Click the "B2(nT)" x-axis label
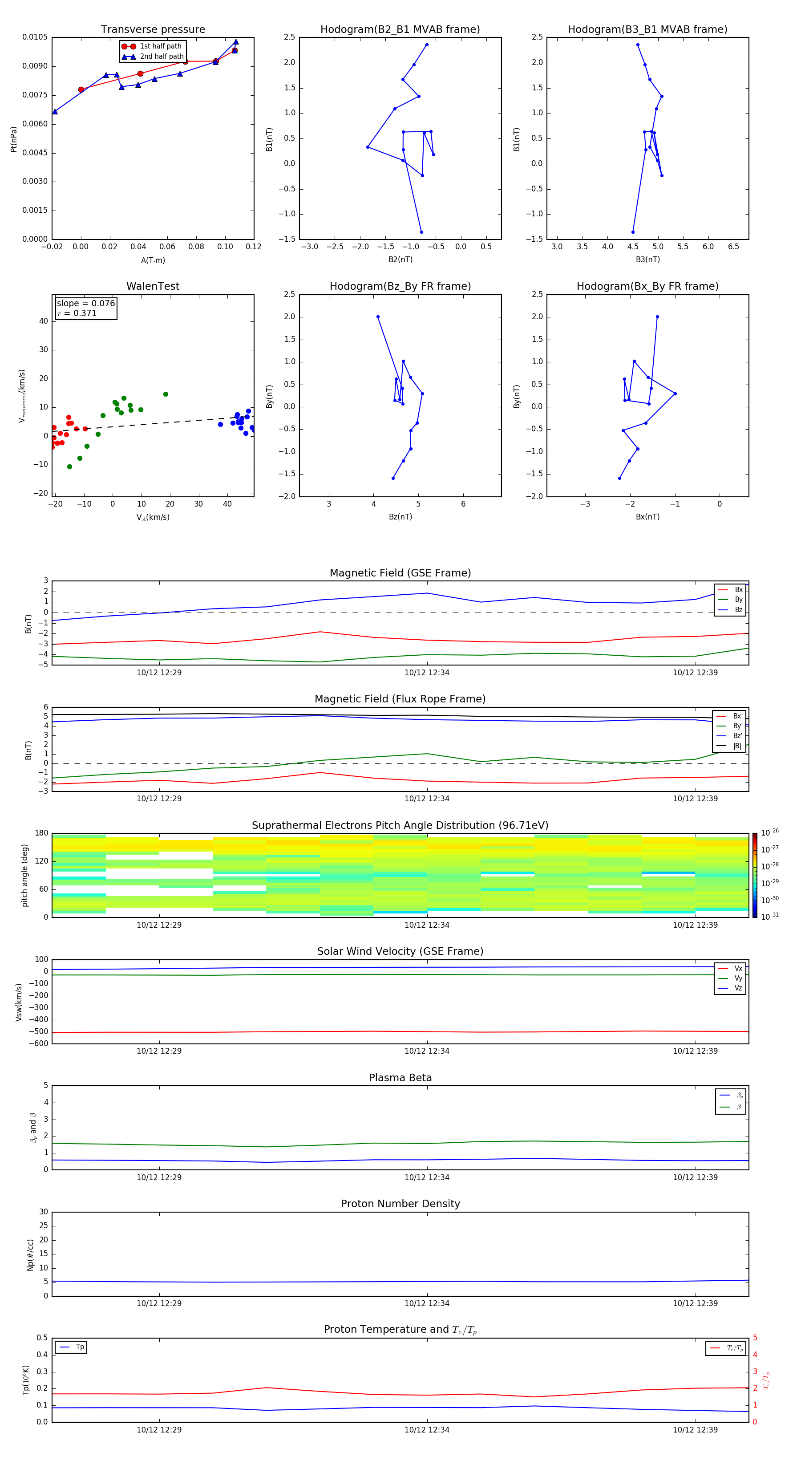Viewport: 801px width, 1469px height. pos(400,260)
